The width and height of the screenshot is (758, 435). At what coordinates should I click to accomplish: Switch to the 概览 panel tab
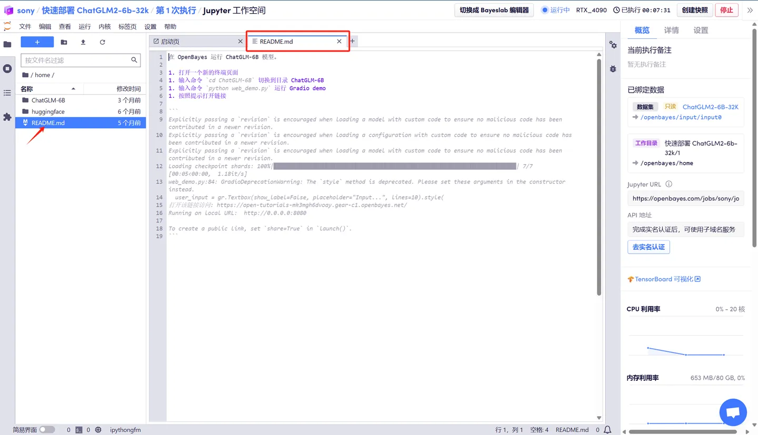click(642, 31)
